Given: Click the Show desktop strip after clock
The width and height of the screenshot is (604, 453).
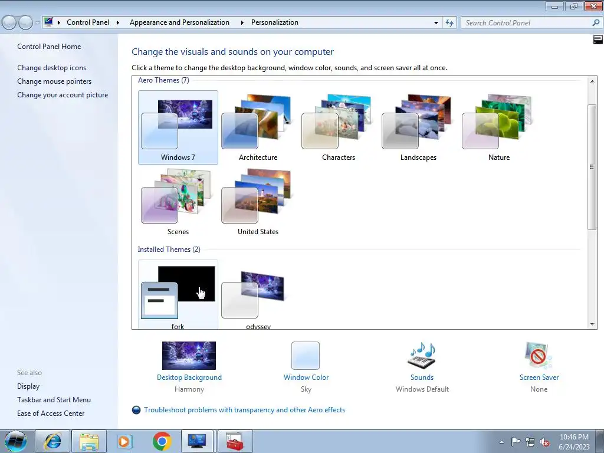Looking at the screenshot, I should coord(599,442).
